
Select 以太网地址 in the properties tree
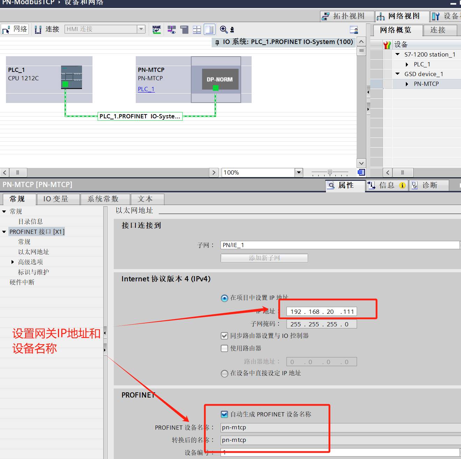click(34, 252)
